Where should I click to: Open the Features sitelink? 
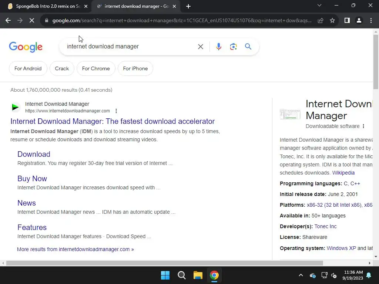click(32, 227)
